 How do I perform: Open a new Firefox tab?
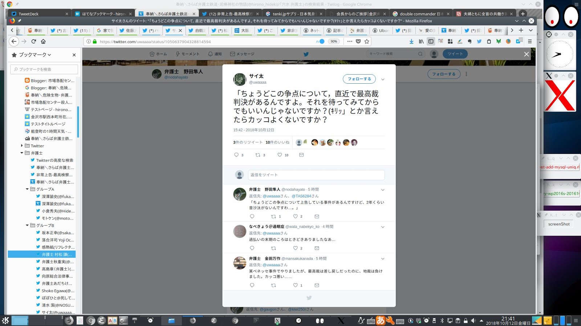(x=521, y=30)
